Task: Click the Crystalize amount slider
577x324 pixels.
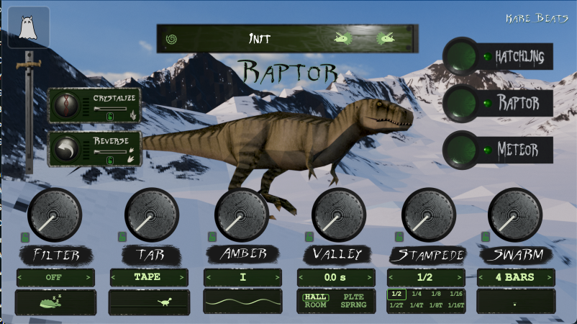Action: (x=110, y=109)
